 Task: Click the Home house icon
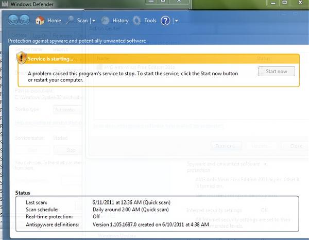[40, 21]
